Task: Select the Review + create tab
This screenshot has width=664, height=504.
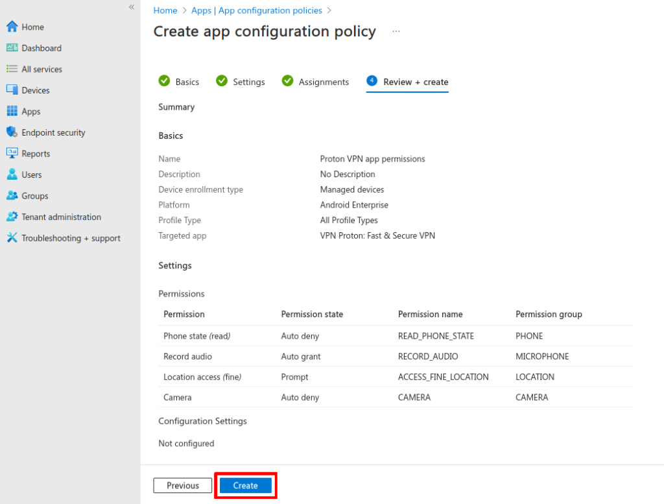Action: (x=407, y=82)
